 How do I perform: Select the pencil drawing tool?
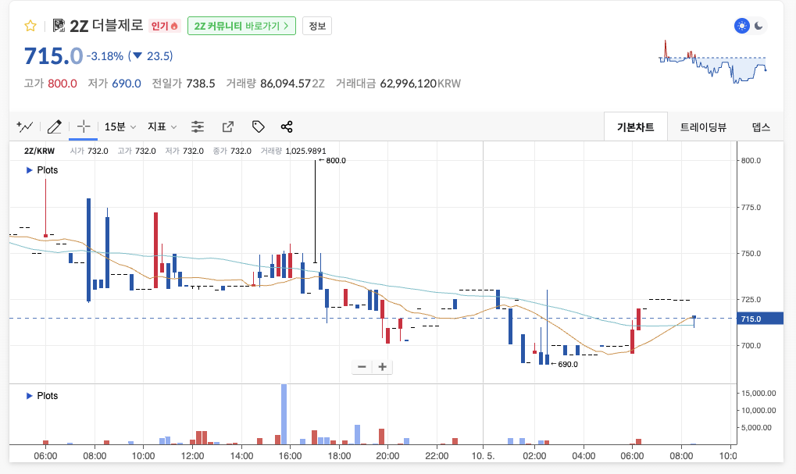pyautogui.click(x=54, y=127)
